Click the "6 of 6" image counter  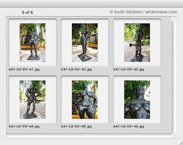28,12
